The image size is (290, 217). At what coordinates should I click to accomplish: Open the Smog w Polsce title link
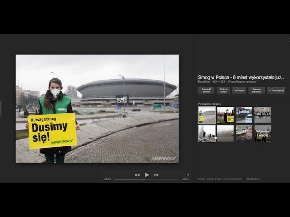coord(242,77)
